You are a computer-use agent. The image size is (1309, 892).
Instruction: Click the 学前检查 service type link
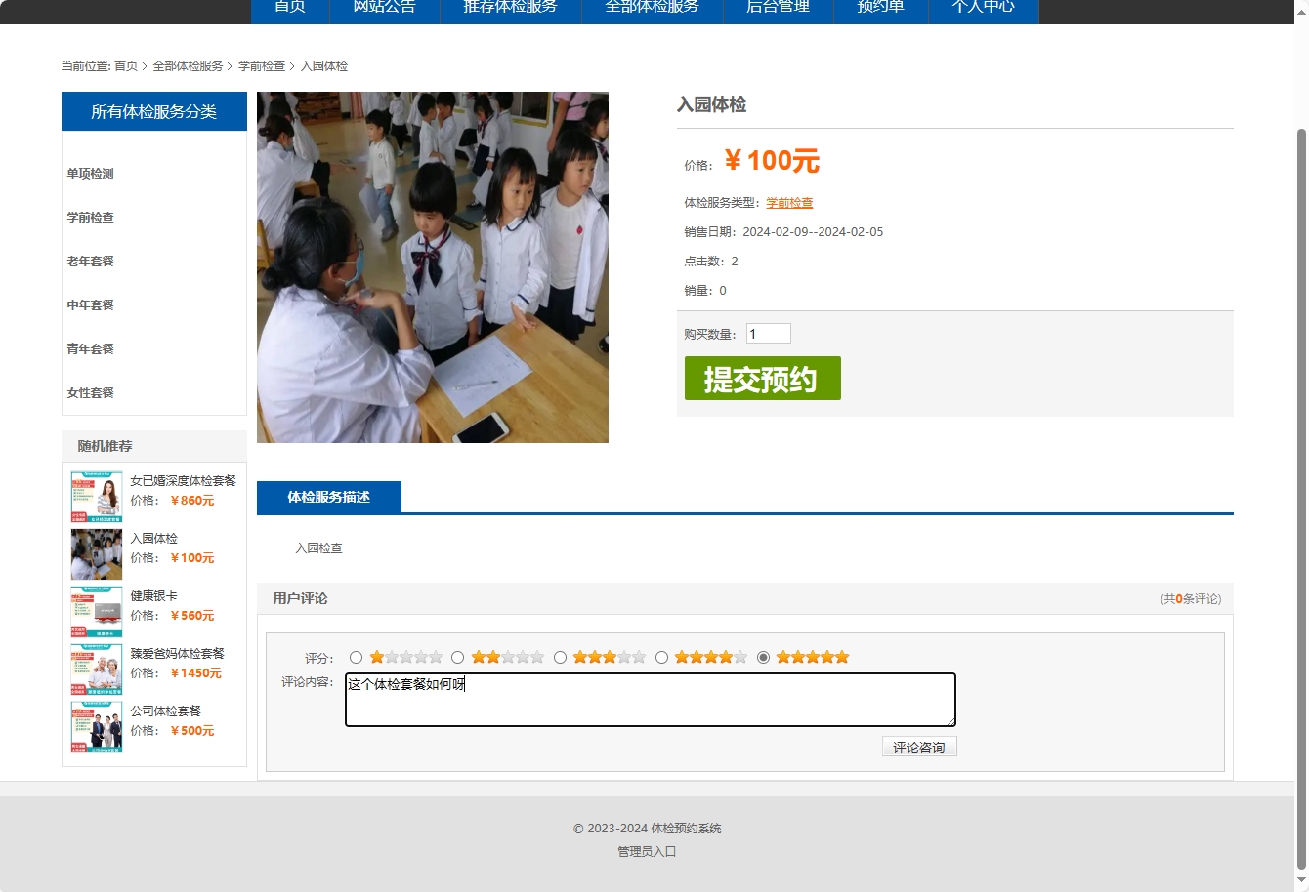point(788,202)
